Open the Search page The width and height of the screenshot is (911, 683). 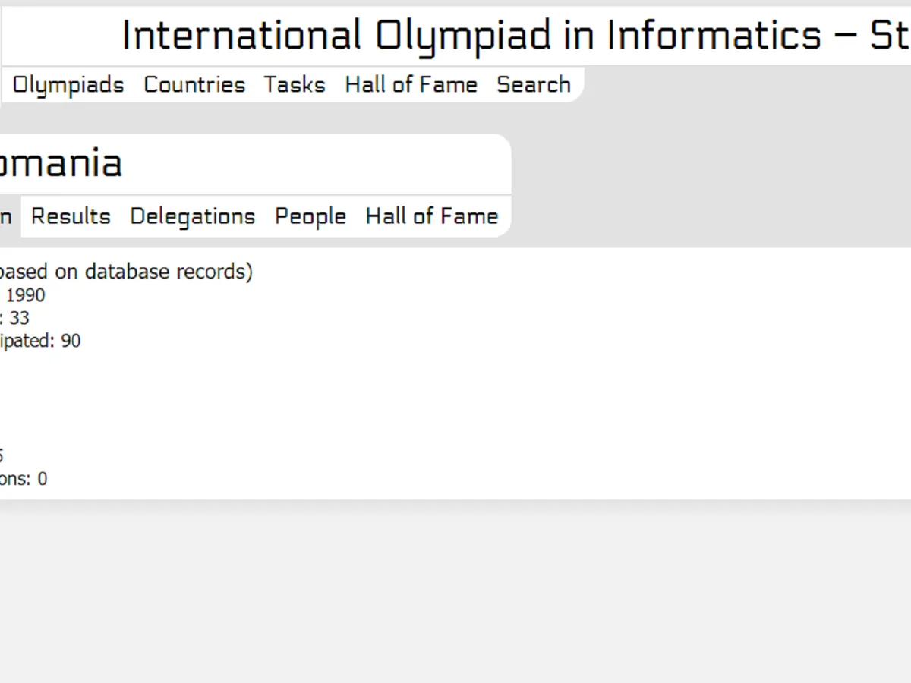(534, 84)
